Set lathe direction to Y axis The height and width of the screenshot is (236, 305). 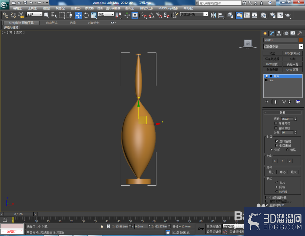click(x=282, y=161)
